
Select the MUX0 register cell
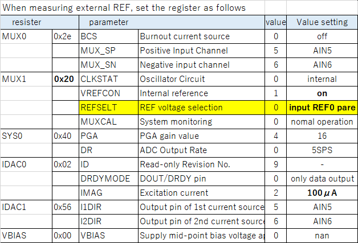click(x=26, y=36)
